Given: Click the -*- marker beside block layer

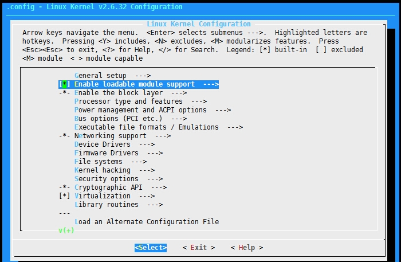Looking at the screenshot, I should [x=64, y=93].
